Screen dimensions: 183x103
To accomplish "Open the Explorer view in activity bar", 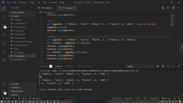I will [x=4, y=9].
